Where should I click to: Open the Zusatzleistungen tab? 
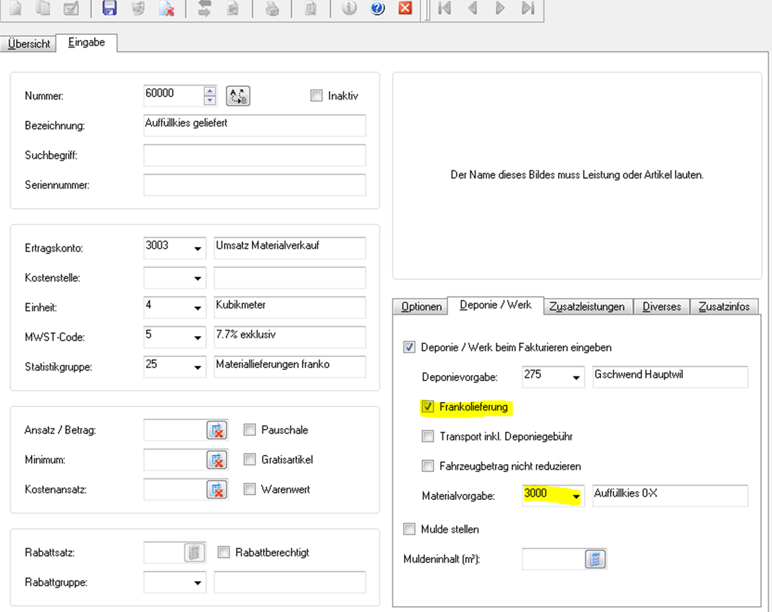[586, 307]
